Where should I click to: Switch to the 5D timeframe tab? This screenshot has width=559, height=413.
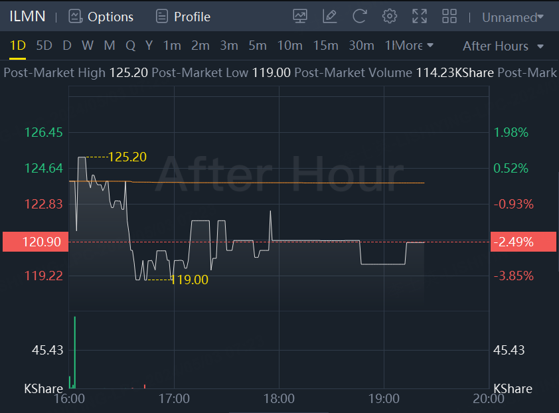click(x=44, y=46)
